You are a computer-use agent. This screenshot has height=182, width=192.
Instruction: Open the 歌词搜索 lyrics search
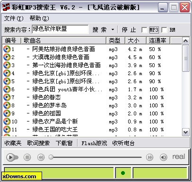coord(38,143)
